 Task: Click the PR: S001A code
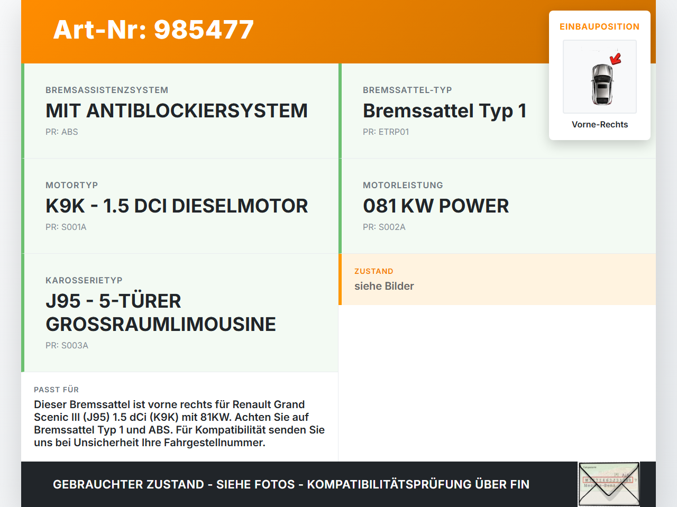tap(66, 227)
